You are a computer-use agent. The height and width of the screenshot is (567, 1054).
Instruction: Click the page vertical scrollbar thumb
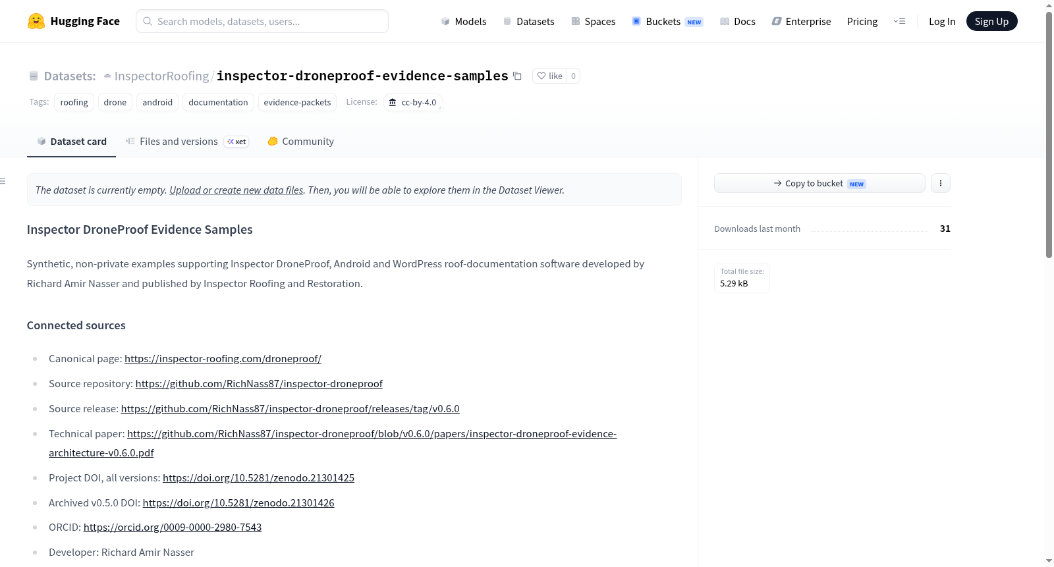coord(1049,135)
